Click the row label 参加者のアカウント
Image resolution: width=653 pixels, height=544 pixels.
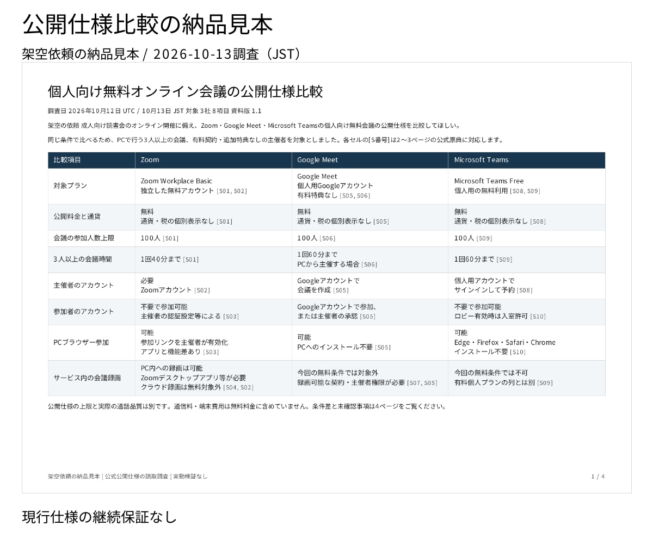tap(91, 312)
